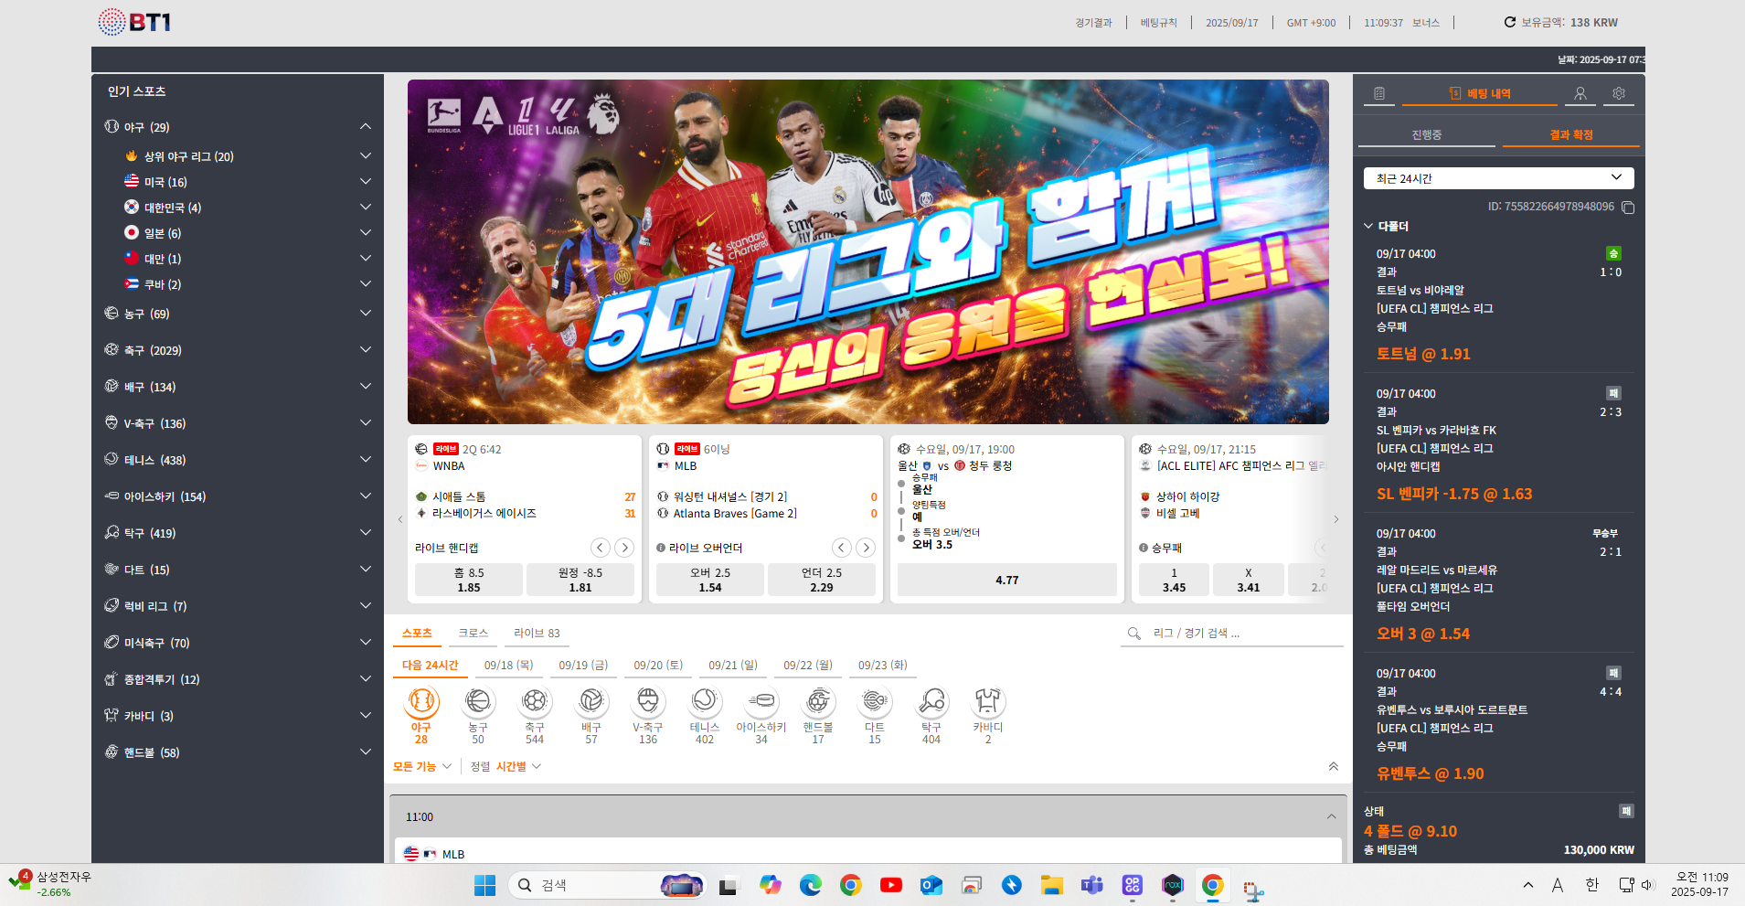Click the 5대 리그 promotional banner
Viewport: 1745px width, 906px height.
point(868,251)
